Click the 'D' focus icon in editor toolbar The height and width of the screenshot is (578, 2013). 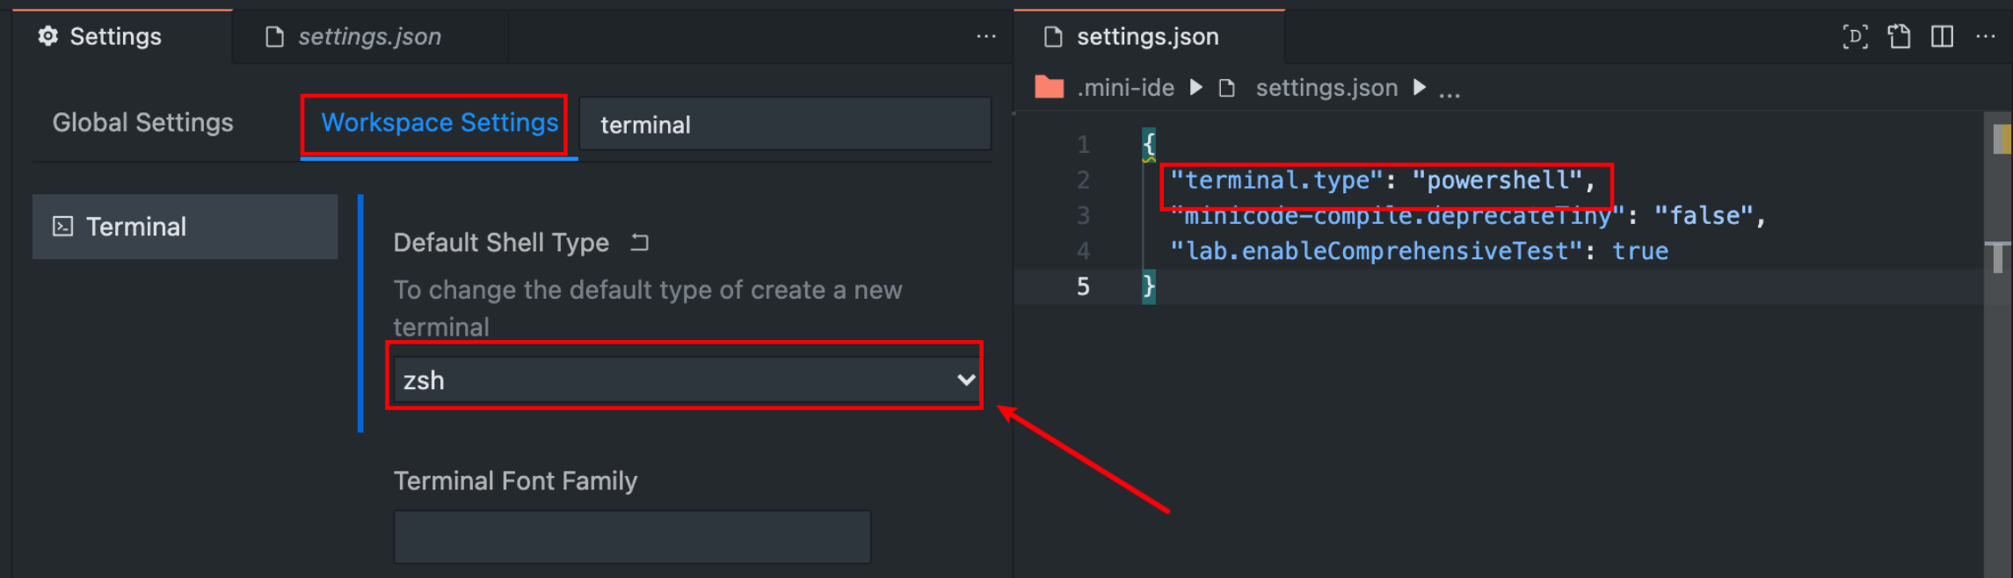[x=1855, y=37]
